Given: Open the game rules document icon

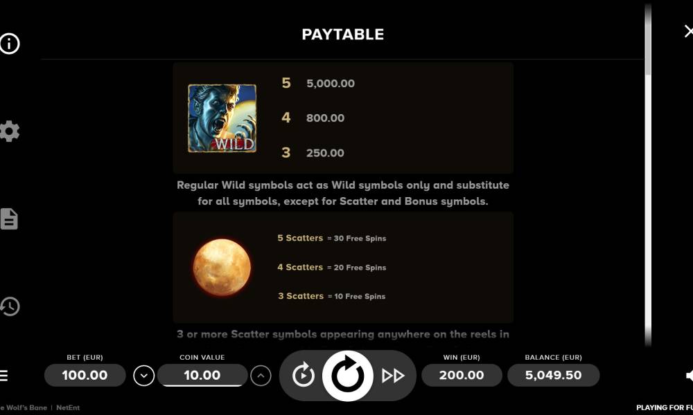Looking at the screenshot, I should tap(9, 219).
